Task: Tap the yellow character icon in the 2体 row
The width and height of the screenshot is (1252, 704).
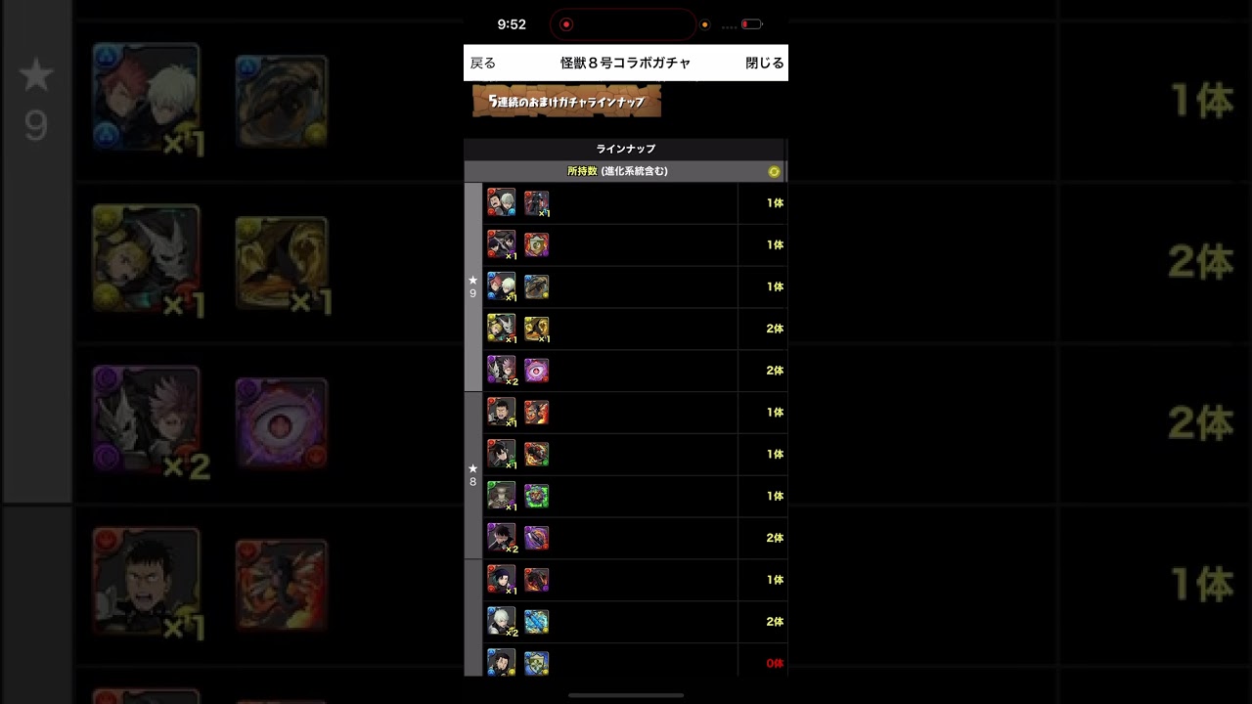Action: click(x=501, y=329)
